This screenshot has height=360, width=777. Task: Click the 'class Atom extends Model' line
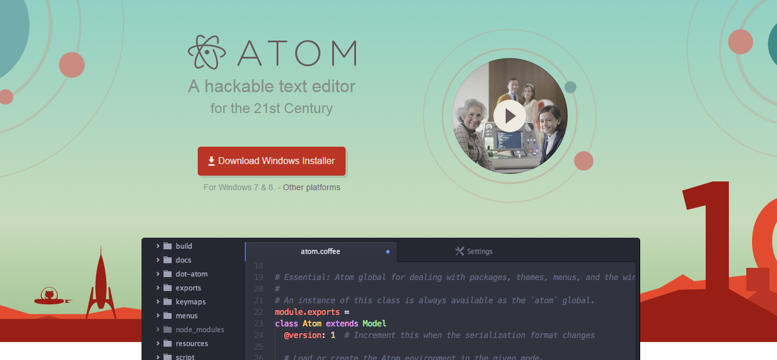click(331, 323)
